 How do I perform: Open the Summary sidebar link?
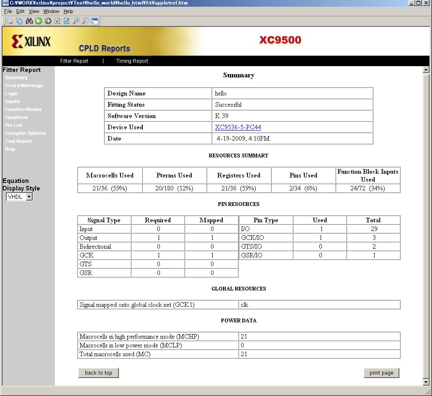[16, 77]
